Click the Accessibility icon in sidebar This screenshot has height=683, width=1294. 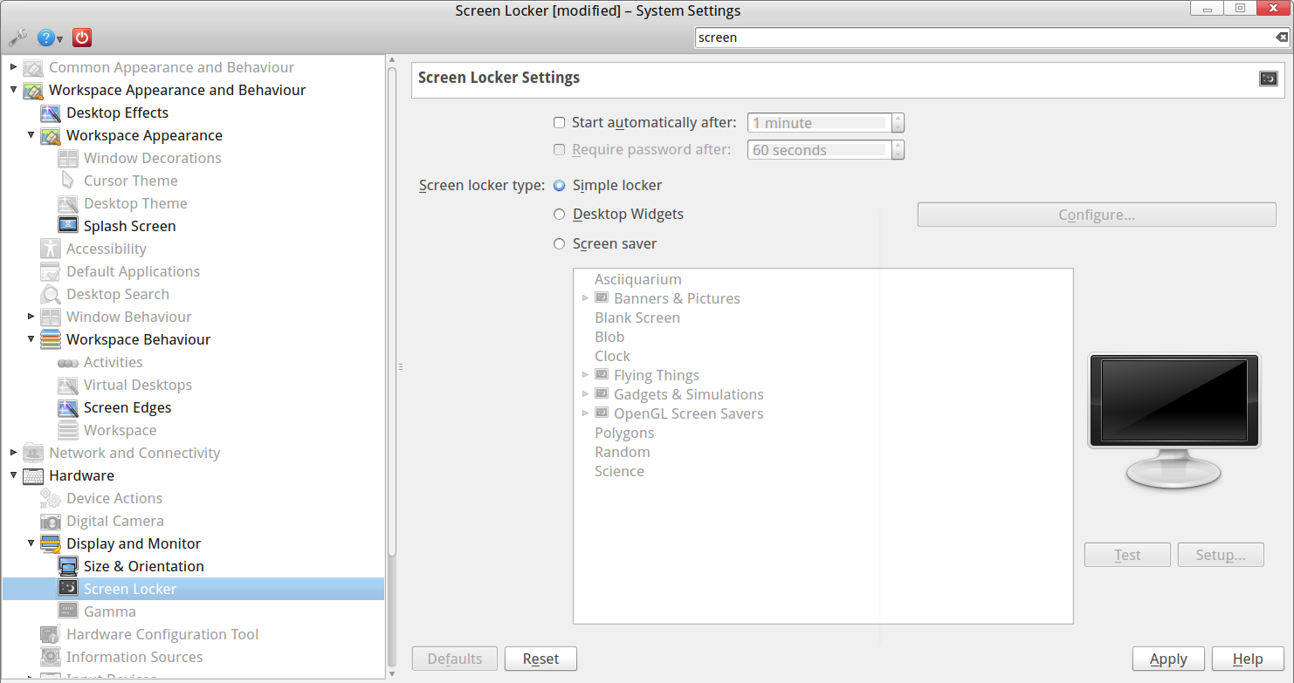tap(51, 249)
